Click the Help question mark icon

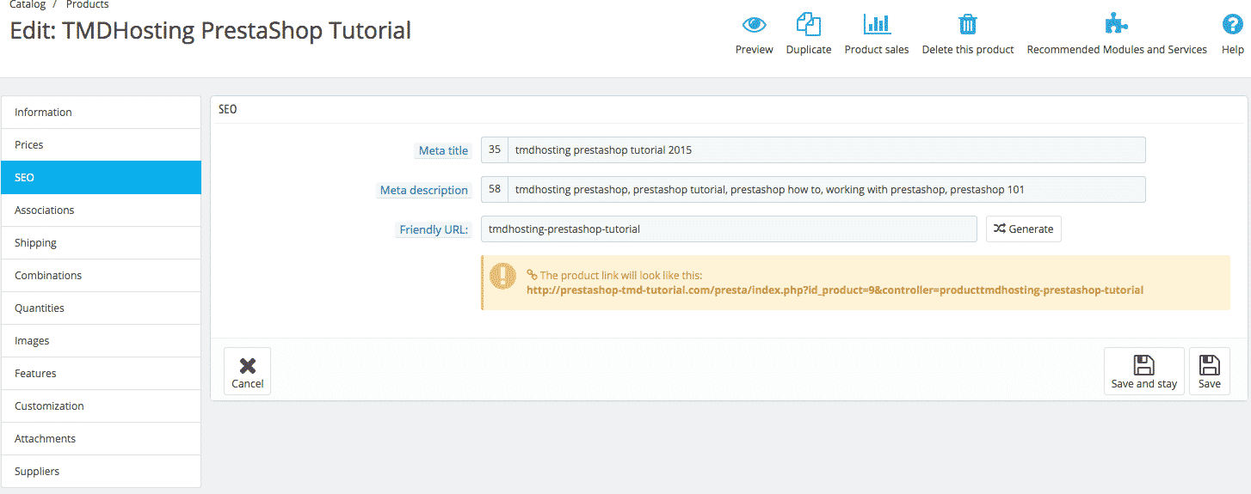point(1233,24)
